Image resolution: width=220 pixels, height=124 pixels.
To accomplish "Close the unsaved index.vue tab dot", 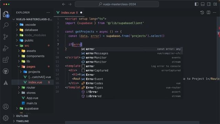I will point(81,12).
